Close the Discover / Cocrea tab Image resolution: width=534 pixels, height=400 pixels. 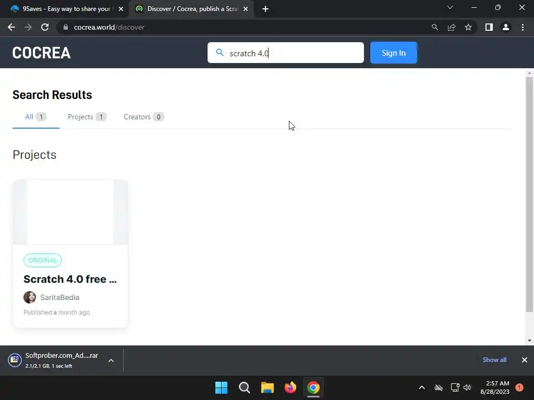(246, 9)
